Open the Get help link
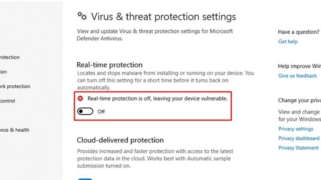The image size is (321, 180). pos(288,42)
